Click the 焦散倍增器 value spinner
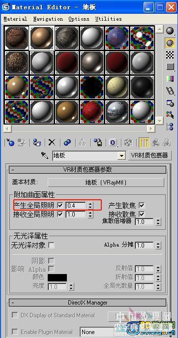The height and width of the screenshot is (338, 178). 158,221
